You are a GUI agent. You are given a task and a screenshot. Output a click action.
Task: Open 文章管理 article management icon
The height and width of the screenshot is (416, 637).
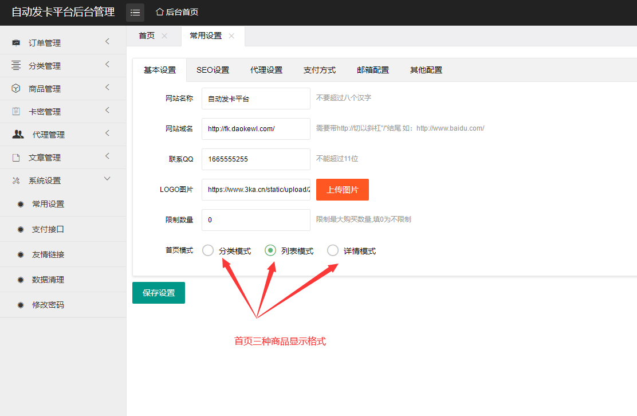pos(17,156)
